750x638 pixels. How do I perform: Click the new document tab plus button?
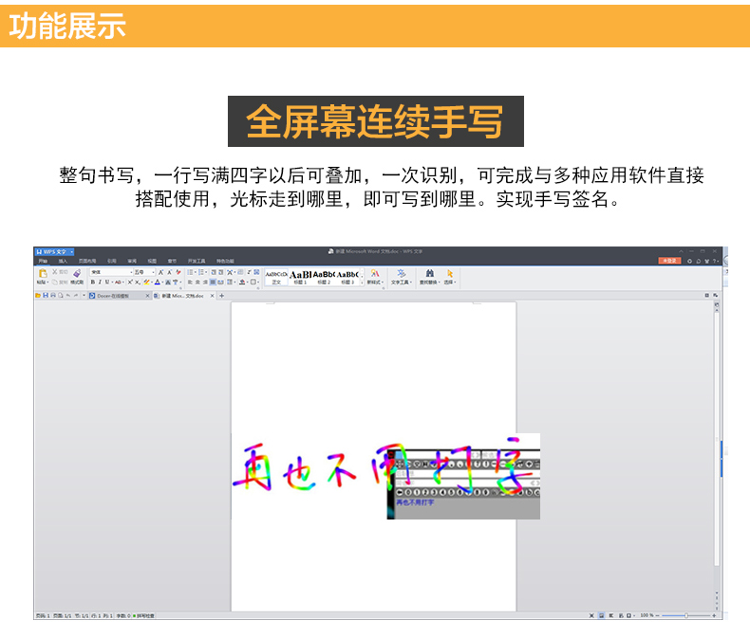[222, 296]
